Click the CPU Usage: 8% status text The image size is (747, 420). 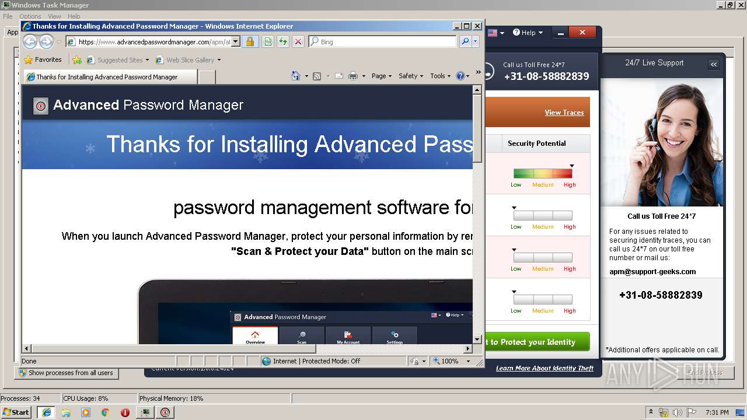(86, 398)
